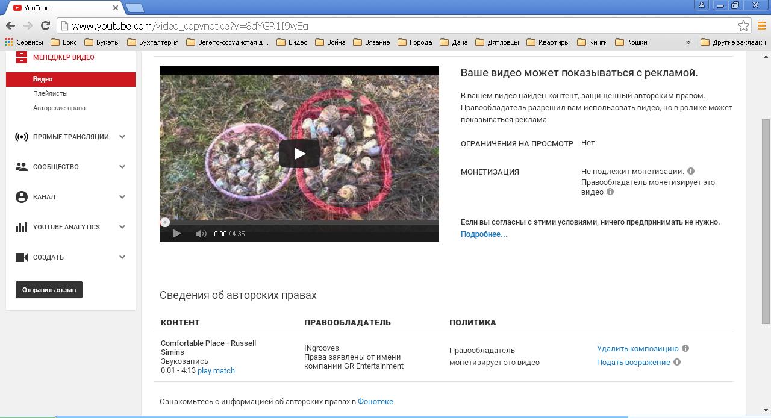Open the Вязание bookmarks folder

(372, 42)
